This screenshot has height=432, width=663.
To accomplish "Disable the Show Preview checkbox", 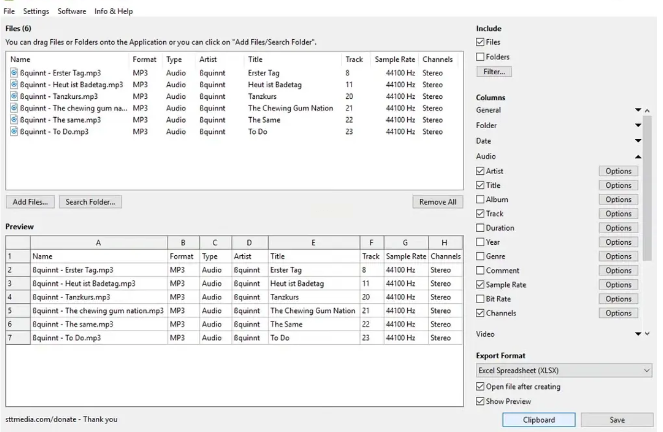I will (x=480, y=401).
